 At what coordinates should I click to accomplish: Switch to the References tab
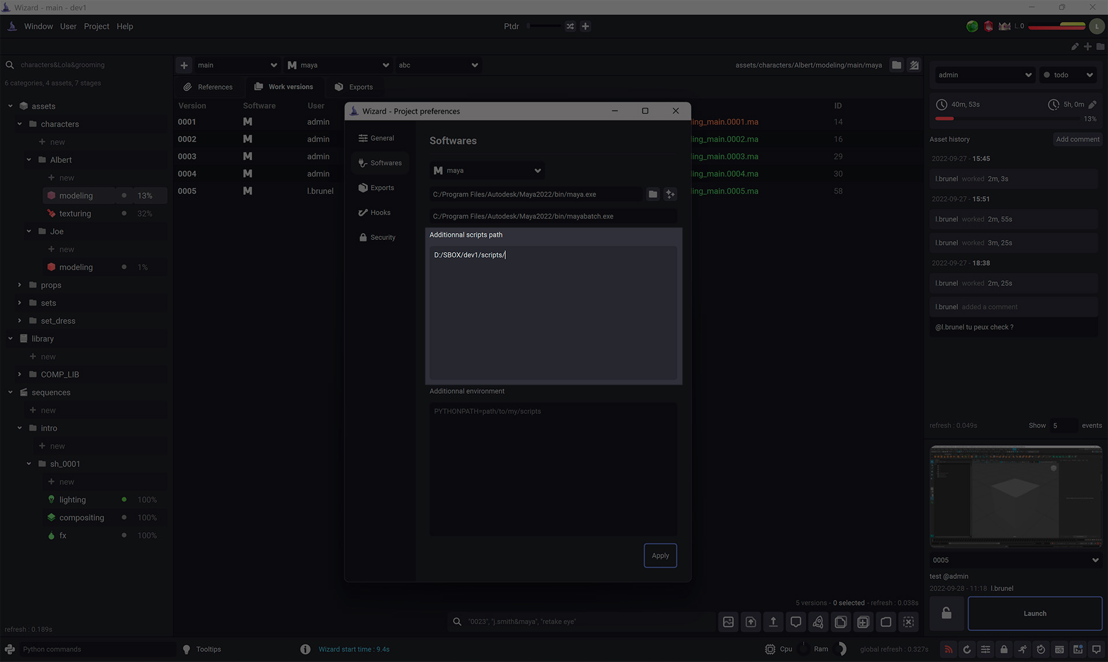[208, 87]
